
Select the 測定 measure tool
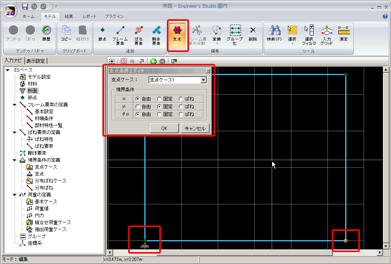(x=344, y=33)
